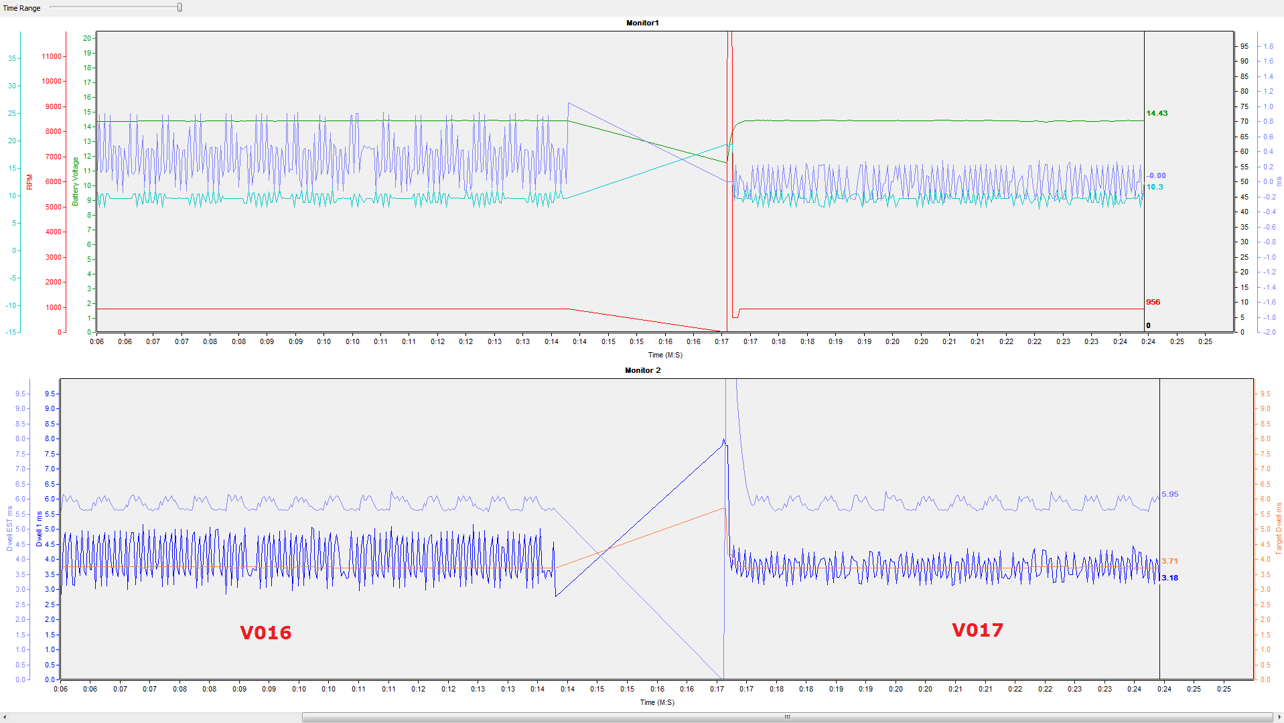This screenshot has width=1284, height=723.
Task: Click the Dwell EST ms axis label
Action: [10, 529]
